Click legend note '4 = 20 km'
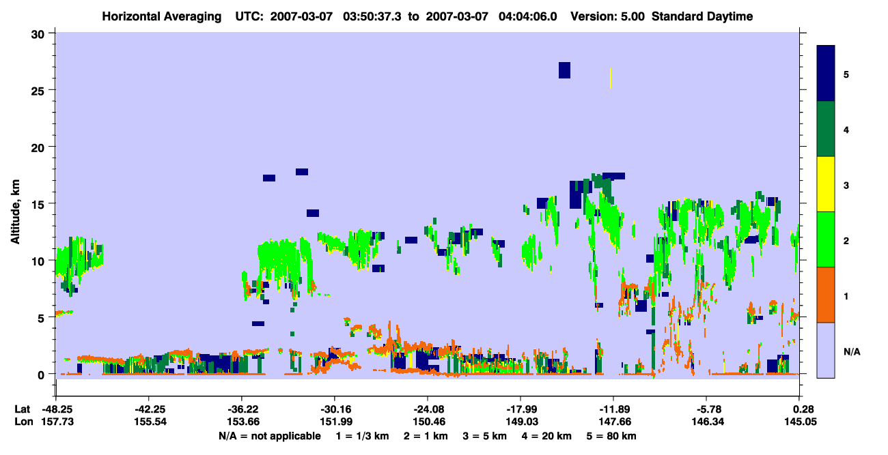 546,436
